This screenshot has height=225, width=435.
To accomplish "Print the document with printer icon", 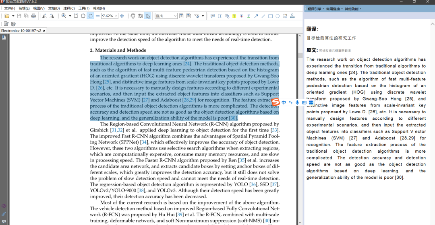I will (33, 16).
